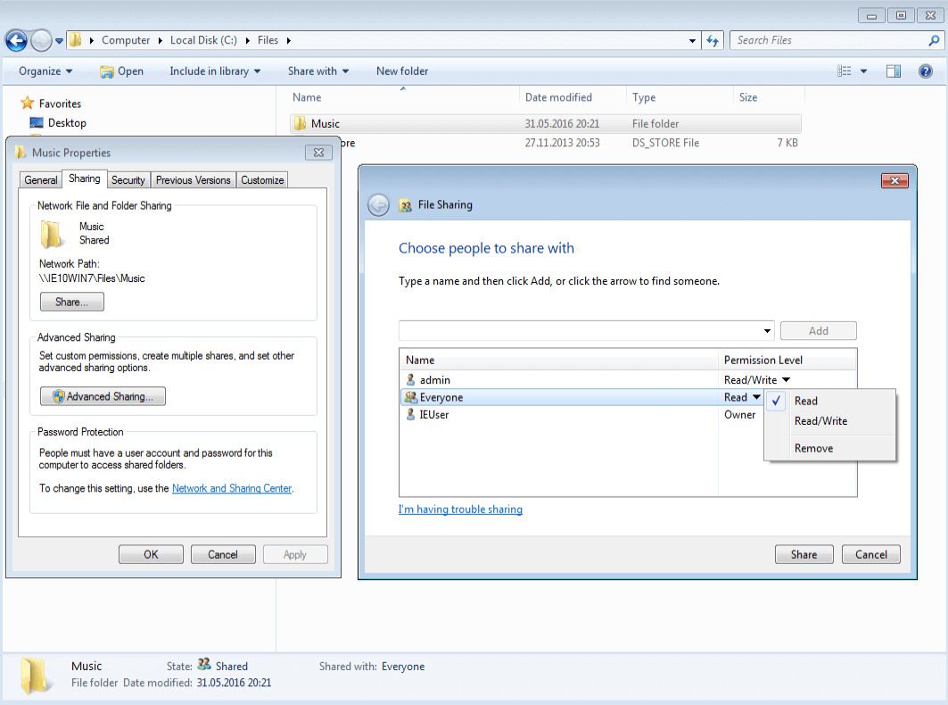Open the Network and Sharing Center link
948x705 pixels.
(x=231, y=488)
